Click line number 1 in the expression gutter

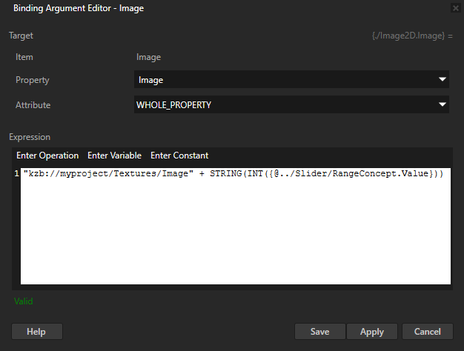16,173
